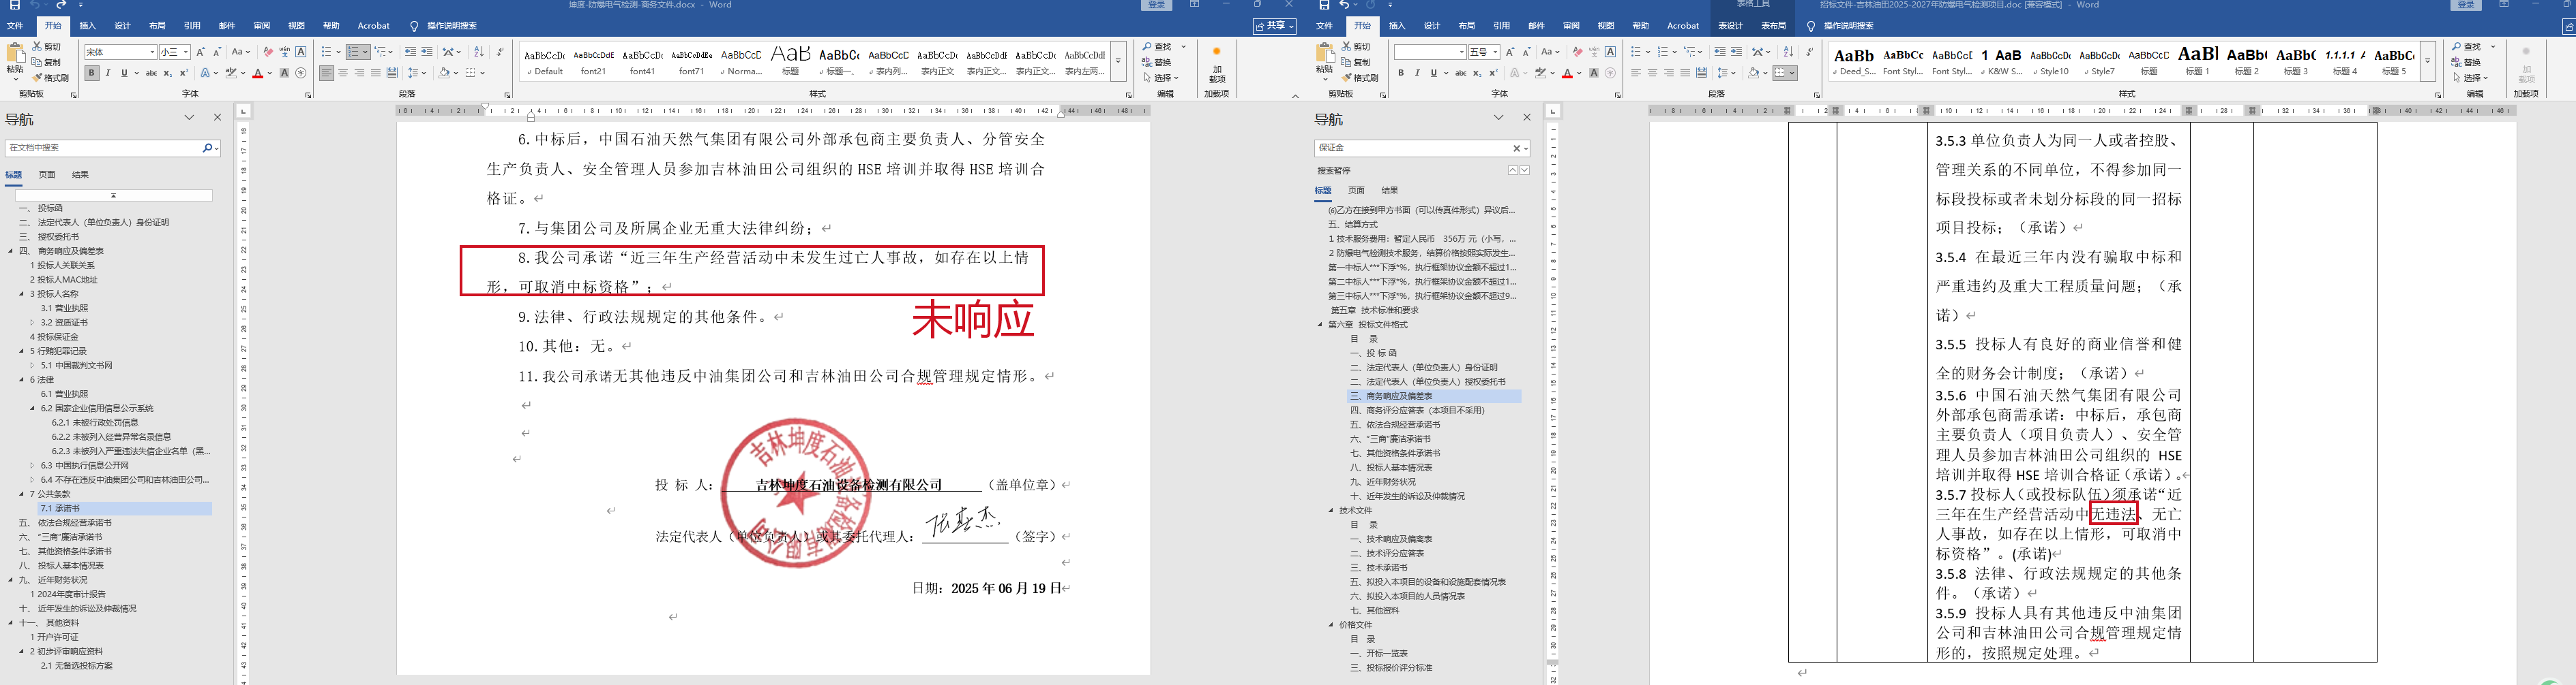Click Sort (A-Z) icon in the left window
This screenshot has height=685, width=2576.
coord(478,52)
